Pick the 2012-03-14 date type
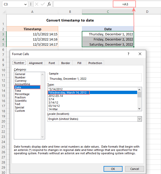The width and height of the screenshot is (161, 174). coord(56,96)
